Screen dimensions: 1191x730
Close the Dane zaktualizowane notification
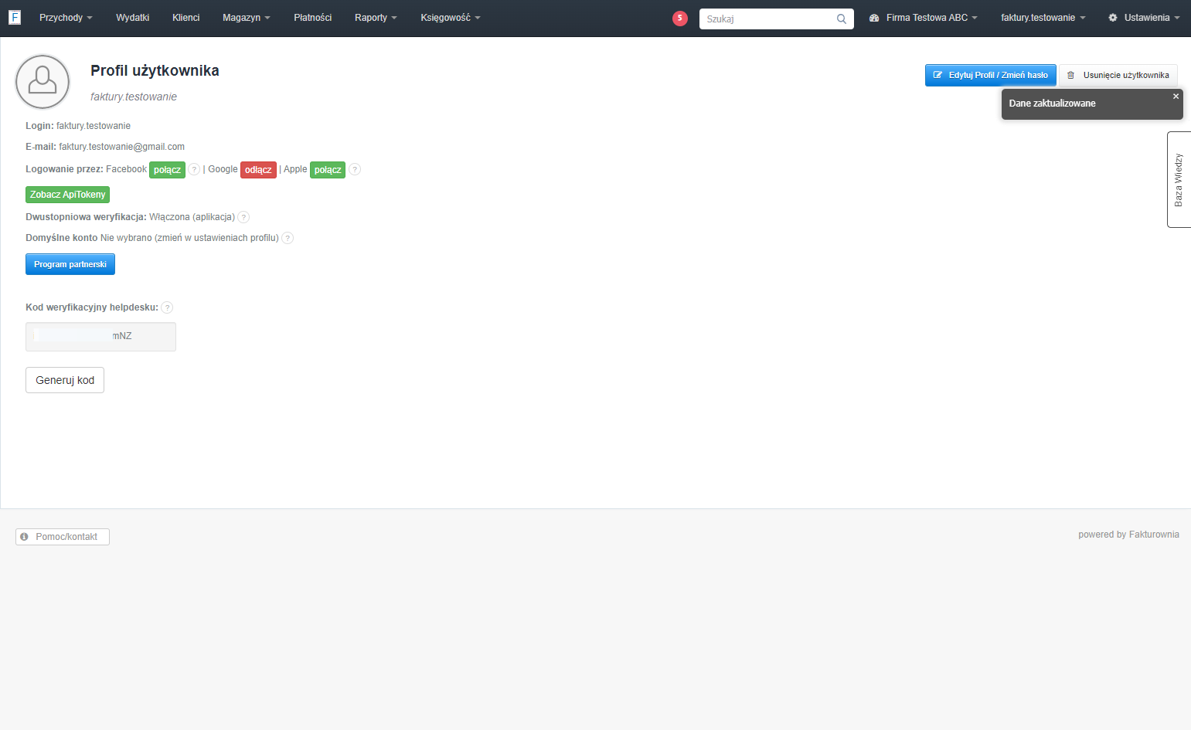pos(1176,97)
